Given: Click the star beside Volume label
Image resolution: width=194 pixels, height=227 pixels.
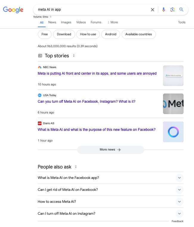Looking at the screenshot, I should coord(51,17).
